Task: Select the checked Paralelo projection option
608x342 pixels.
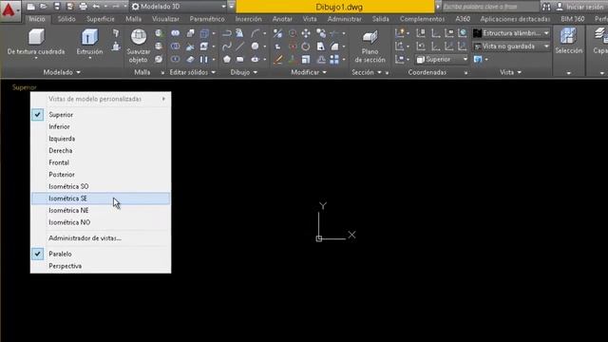Action: (101, 254)
